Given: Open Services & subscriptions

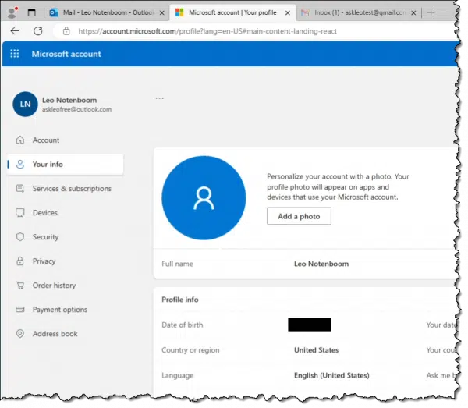Looking at the screenshot, I should point(72,189).
